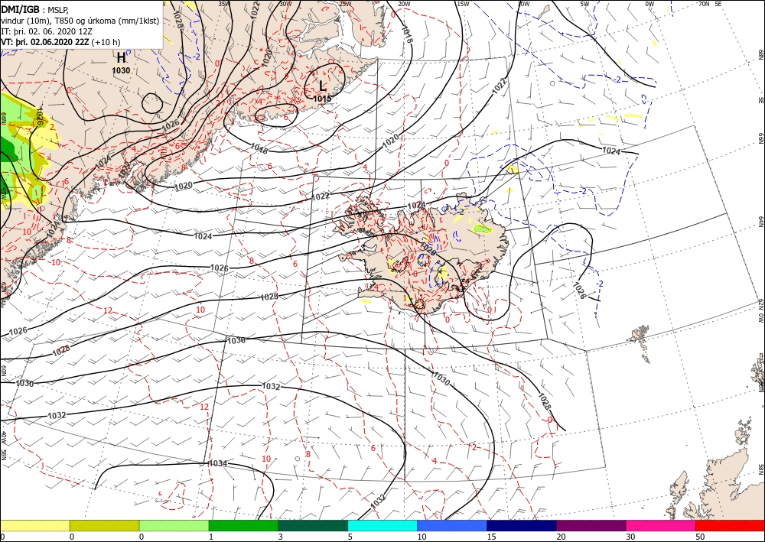This screenshot has height=542, width=765.
Task: Click the '5W' longitude label
Action: coord(584,4)
